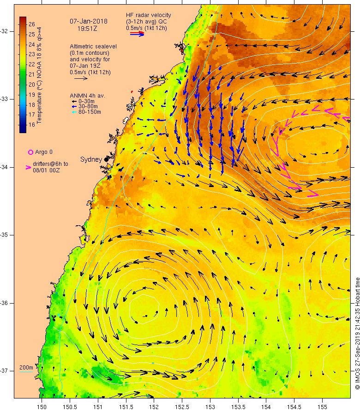360x410 pixels.
Task: Click the black altimetric velocity legend arrow
Action: click(81, 78)
